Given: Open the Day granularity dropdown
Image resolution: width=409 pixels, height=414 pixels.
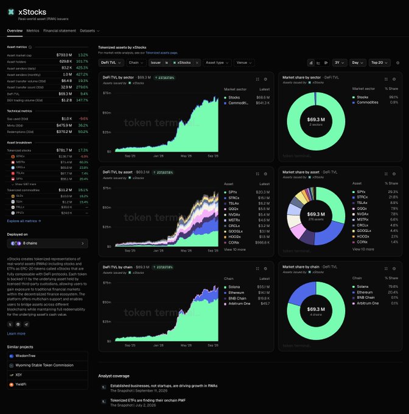Looking at the screenshot, I should [x=357, y=63].
